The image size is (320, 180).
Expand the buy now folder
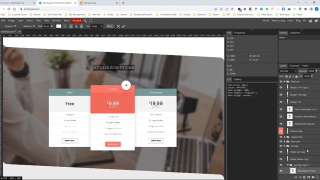284,141
